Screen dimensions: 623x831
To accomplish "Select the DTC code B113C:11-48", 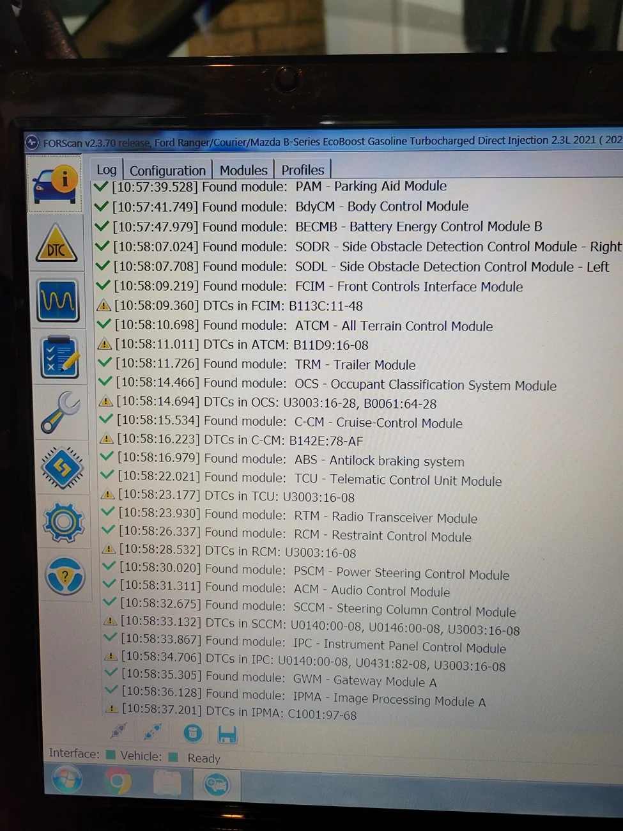I will coord(326,306).
